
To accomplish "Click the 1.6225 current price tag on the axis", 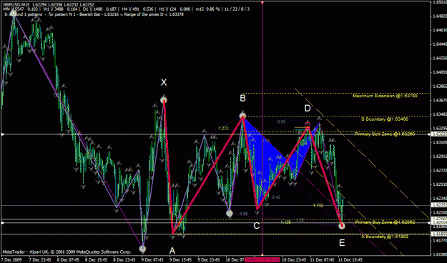I will coord(438,205).
